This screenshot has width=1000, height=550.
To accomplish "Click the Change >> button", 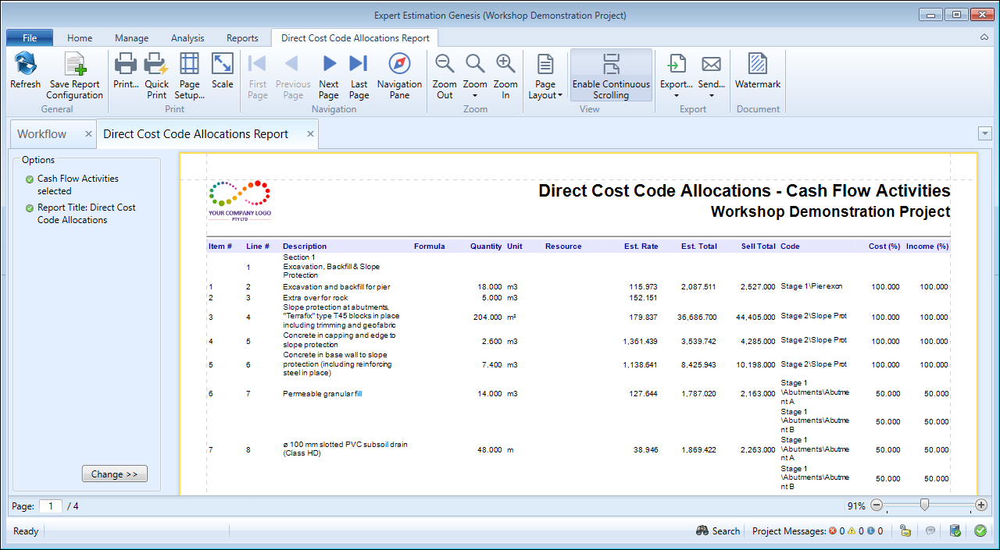I will pos(115,474).
